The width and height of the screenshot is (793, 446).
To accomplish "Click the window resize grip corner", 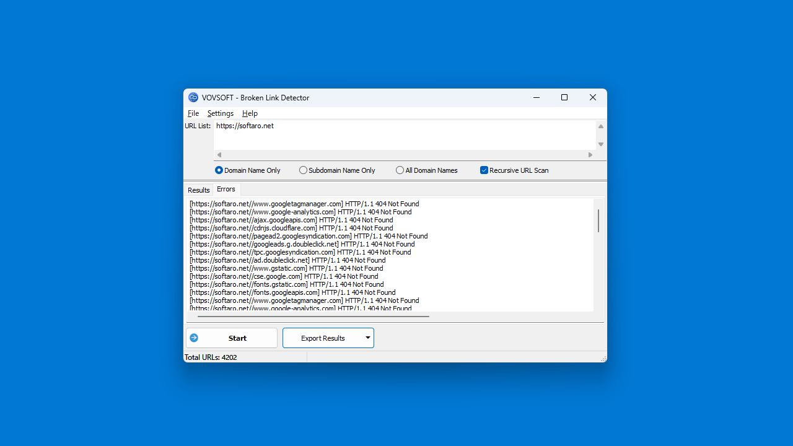I will (603, 359).
